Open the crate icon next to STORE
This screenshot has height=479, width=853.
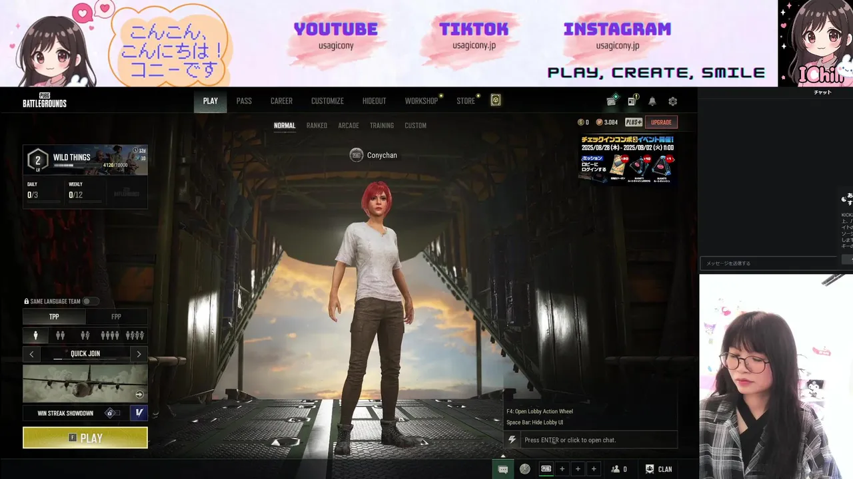[x=495, y=100]
